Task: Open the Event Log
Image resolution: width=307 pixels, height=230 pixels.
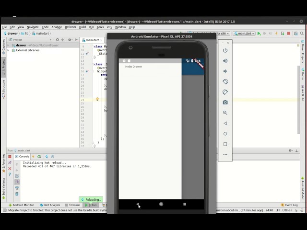Action: [x=289, y=205]
